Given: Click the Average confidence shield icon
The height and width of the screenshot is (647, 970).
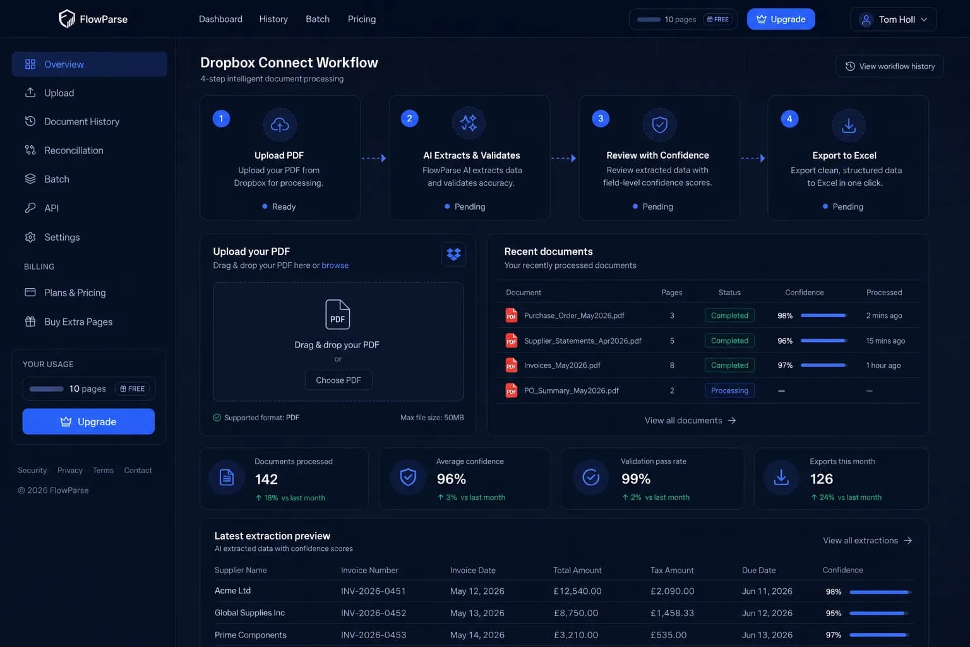Looking at the screenshot, I should pyautogui.click(x=408, y=477).
